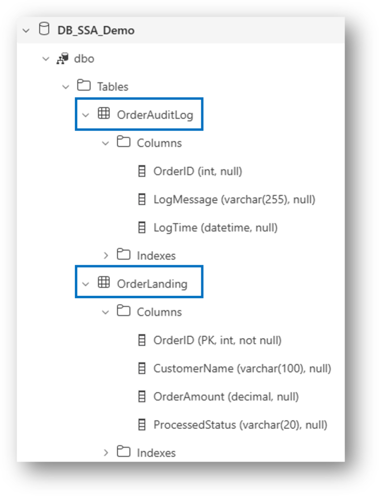This screenshot has height=496, width=379.
Task: Click the ProcessedStatus column icon
Action: (x=142, y=425)
